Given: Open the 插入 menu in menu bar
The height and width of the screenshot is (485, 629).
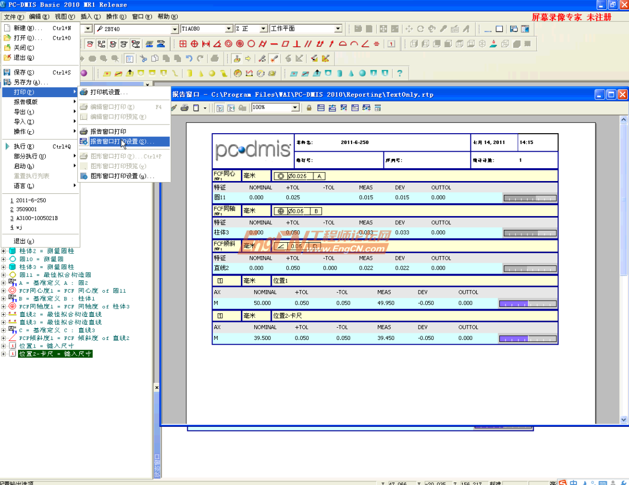Looking at the screenshot, I should (x=91, y=16).
